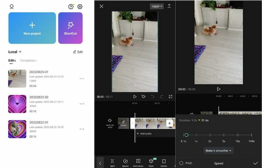Tap Edit next to the Local heading
The width and height of the screenshot is (262, 168).
click(78, 52)
